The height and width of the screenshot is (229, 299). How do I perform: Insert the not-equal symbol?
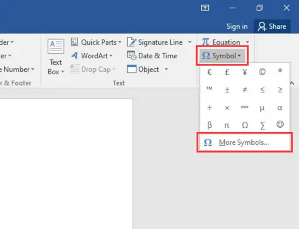[245, 89]
